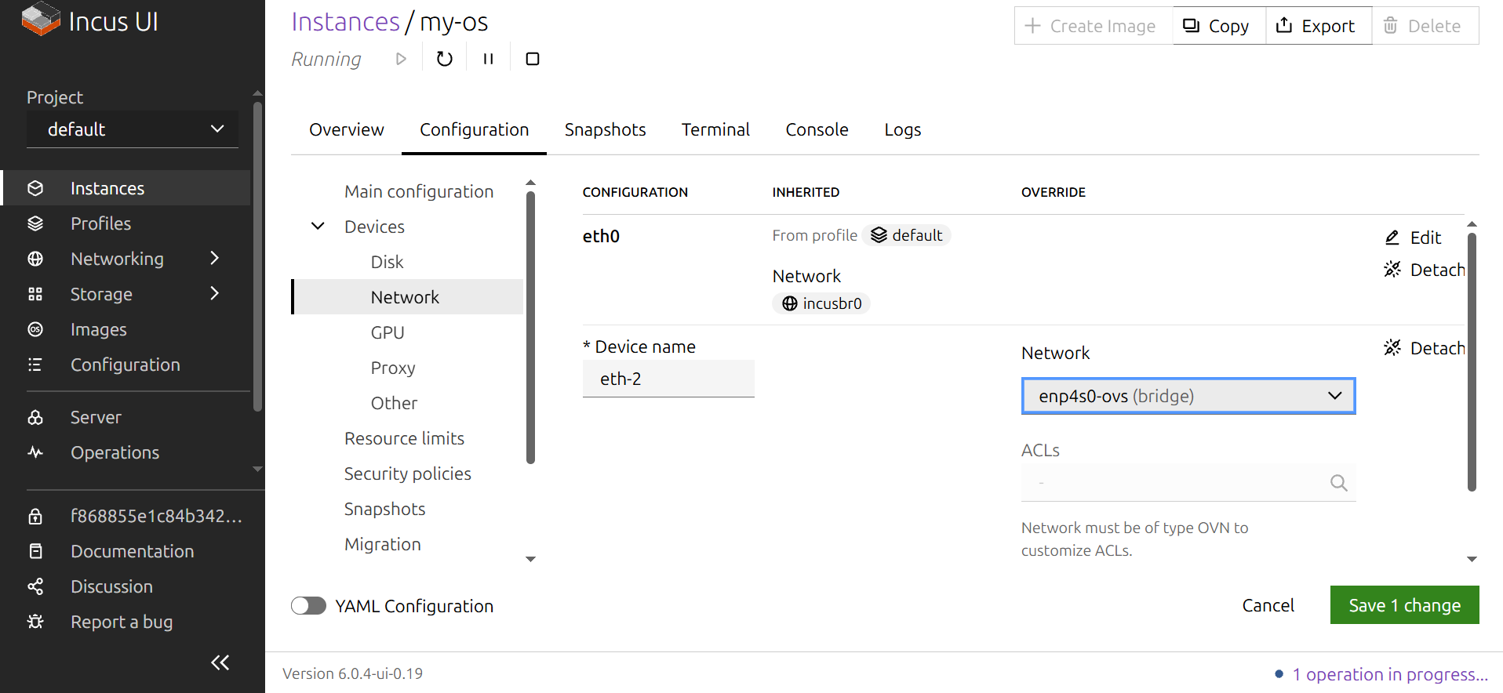The image size is (1503, 693).
Task: Click the stop instance square icon
Action: (532, 59)
